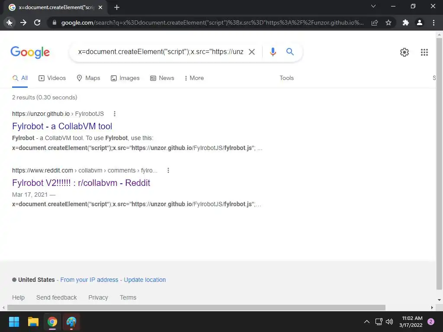443x332 pixels.
Task: Switch to the Videos search tab
Action: [x=52, y=78]
